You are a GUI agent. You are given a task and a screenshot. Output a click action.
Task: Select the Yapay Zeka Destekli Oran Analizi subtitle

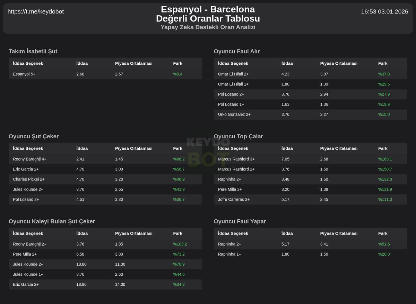[x=208, y=27]
